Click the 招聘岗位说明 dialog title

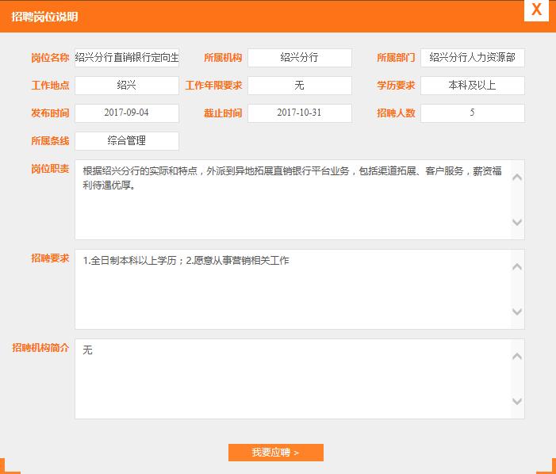[x=45, y=17]
